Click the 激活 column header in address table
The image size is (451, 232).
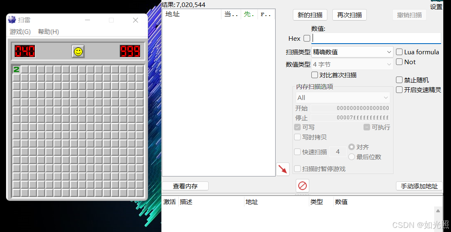(170, 202)
